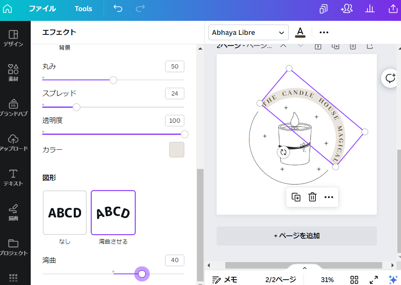The image size is (401, 285).
Task: Open the メモ notes button
Action: point(224,280)
